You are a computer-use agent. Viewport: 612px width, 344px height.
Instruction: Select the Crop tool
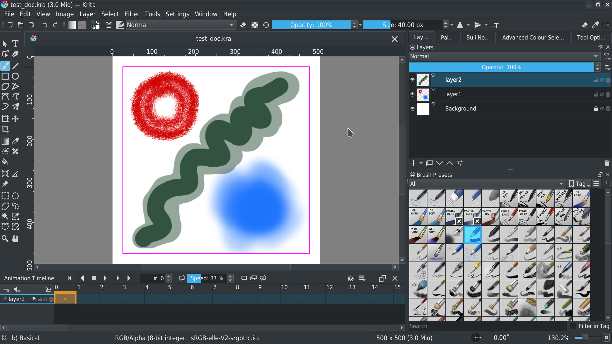pos(5,129)
